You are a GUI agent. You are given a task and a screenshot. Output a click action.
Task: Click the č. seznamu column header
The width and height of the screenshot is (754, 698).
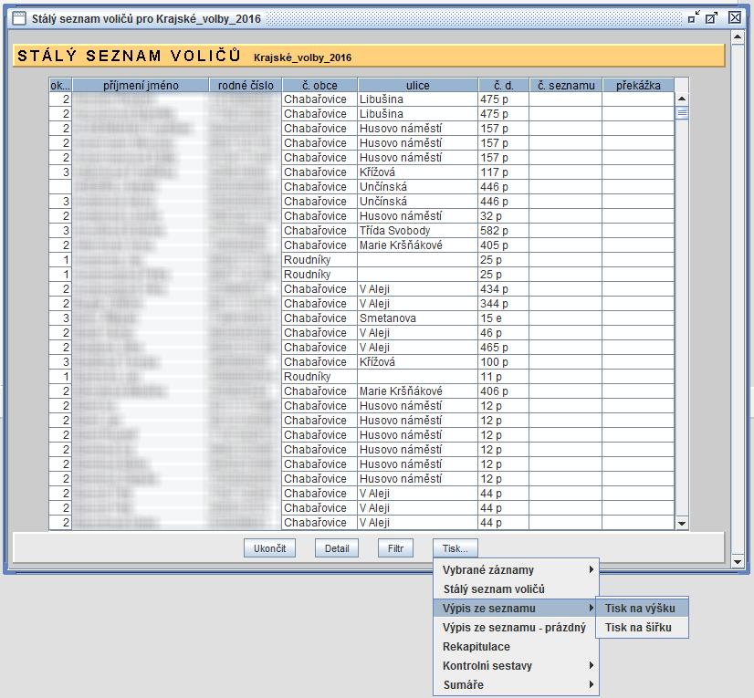[566, 85]
